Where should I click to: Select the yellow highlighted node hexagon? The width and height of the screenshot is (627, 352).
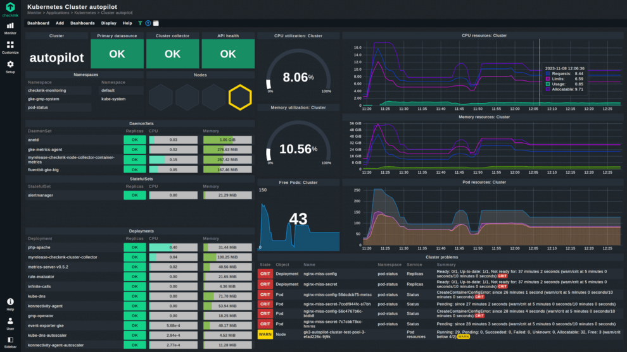point(240,97)
